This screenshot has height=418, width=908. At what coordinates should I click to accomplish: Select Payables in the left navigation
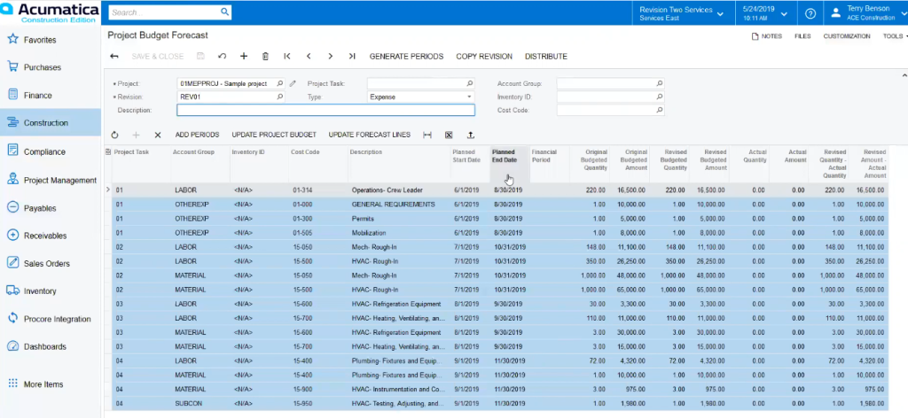[x=40, y=208]
